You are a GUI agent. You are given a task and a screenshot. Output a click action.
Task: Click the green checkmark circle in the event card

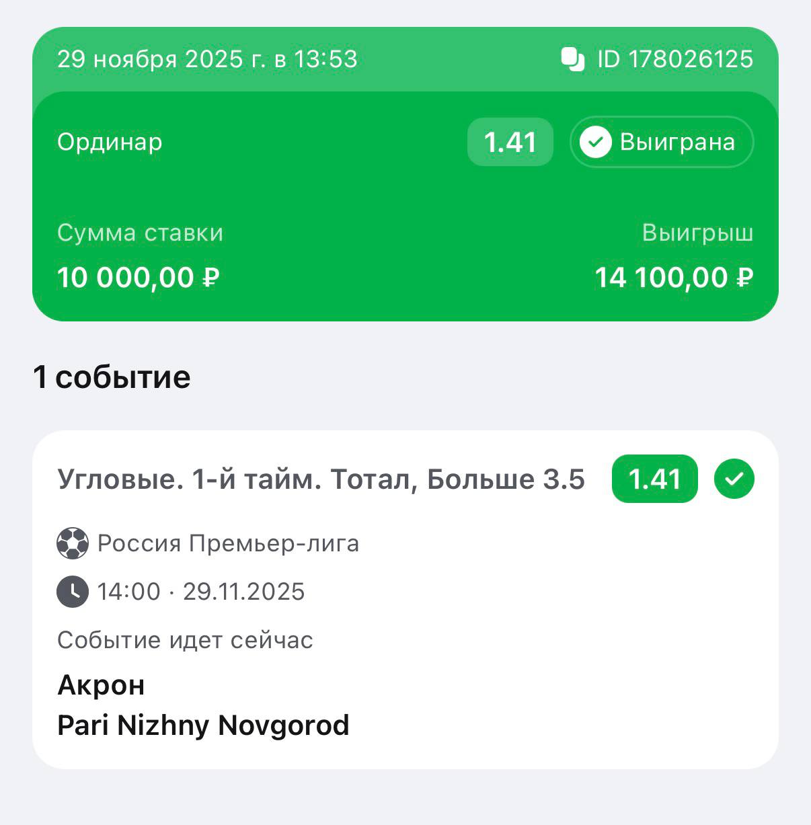[734, 479]
